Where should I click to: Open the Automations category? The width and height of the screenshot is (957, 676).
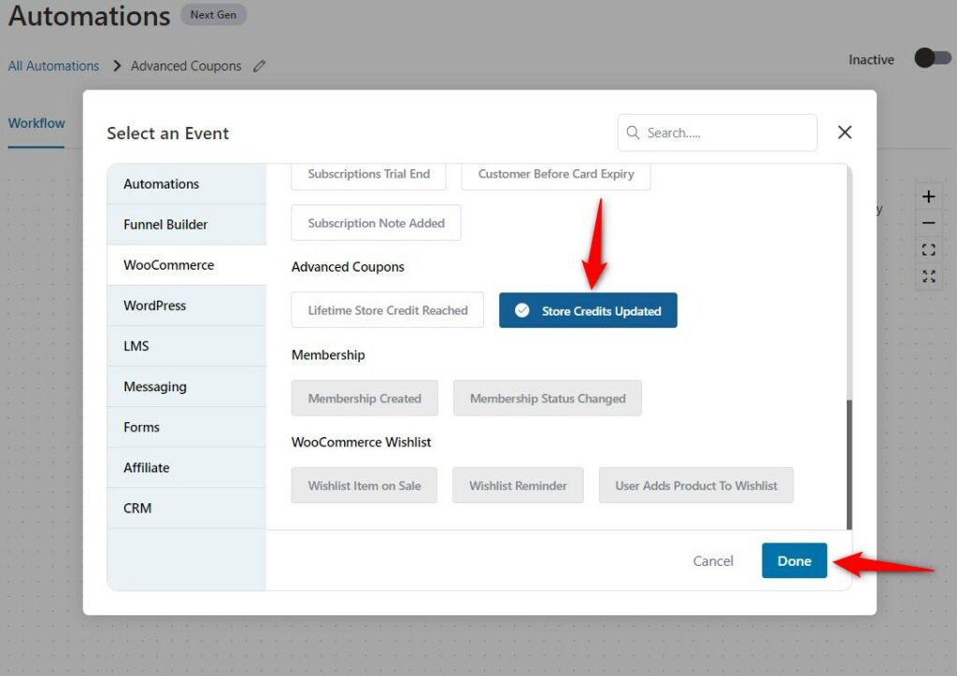[187, 184]
